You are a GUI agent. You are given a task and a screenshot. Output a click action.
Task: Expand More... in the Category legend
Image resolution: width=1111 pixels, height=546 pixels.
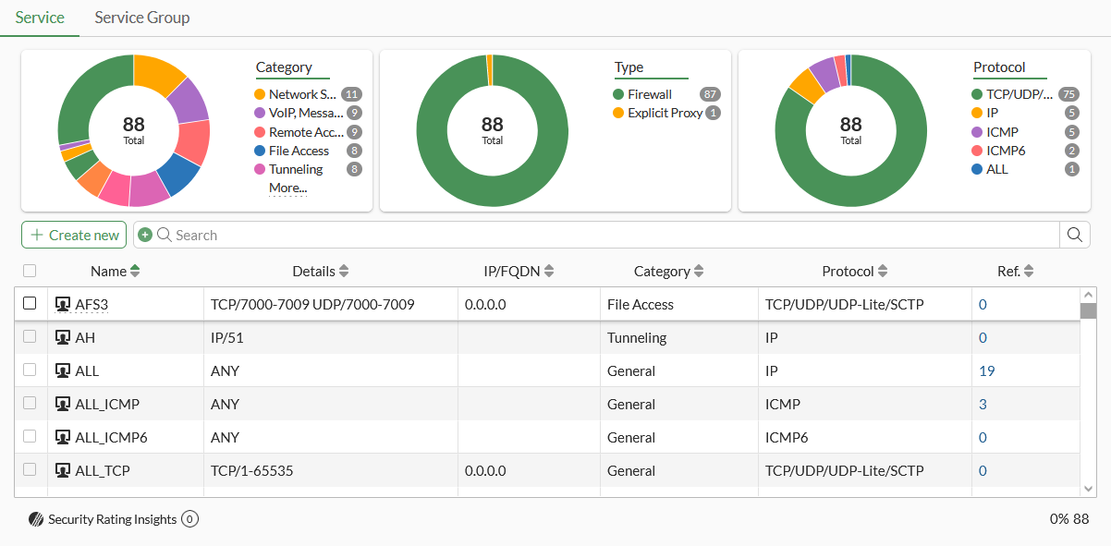coord(287,188)
